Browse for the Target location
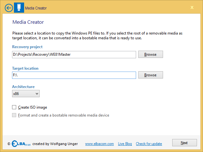This screenshot has width=203, height=152. coord(151,75)
